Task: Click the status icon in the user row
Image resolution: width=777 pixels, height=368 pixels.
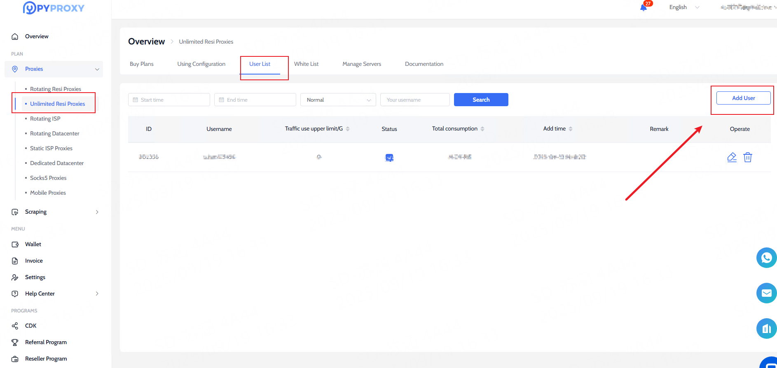Action: [x=389, y=158]
